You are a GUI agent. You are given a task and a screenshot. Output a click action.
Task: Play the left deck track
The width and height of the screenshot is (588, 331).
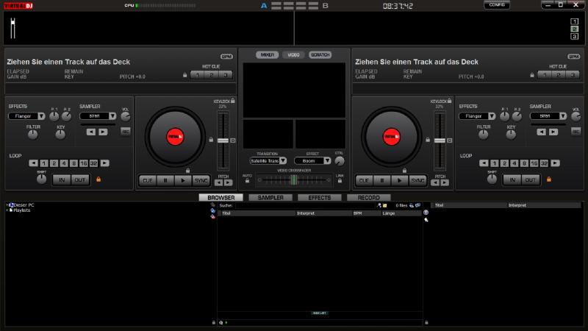click(183, 180)
